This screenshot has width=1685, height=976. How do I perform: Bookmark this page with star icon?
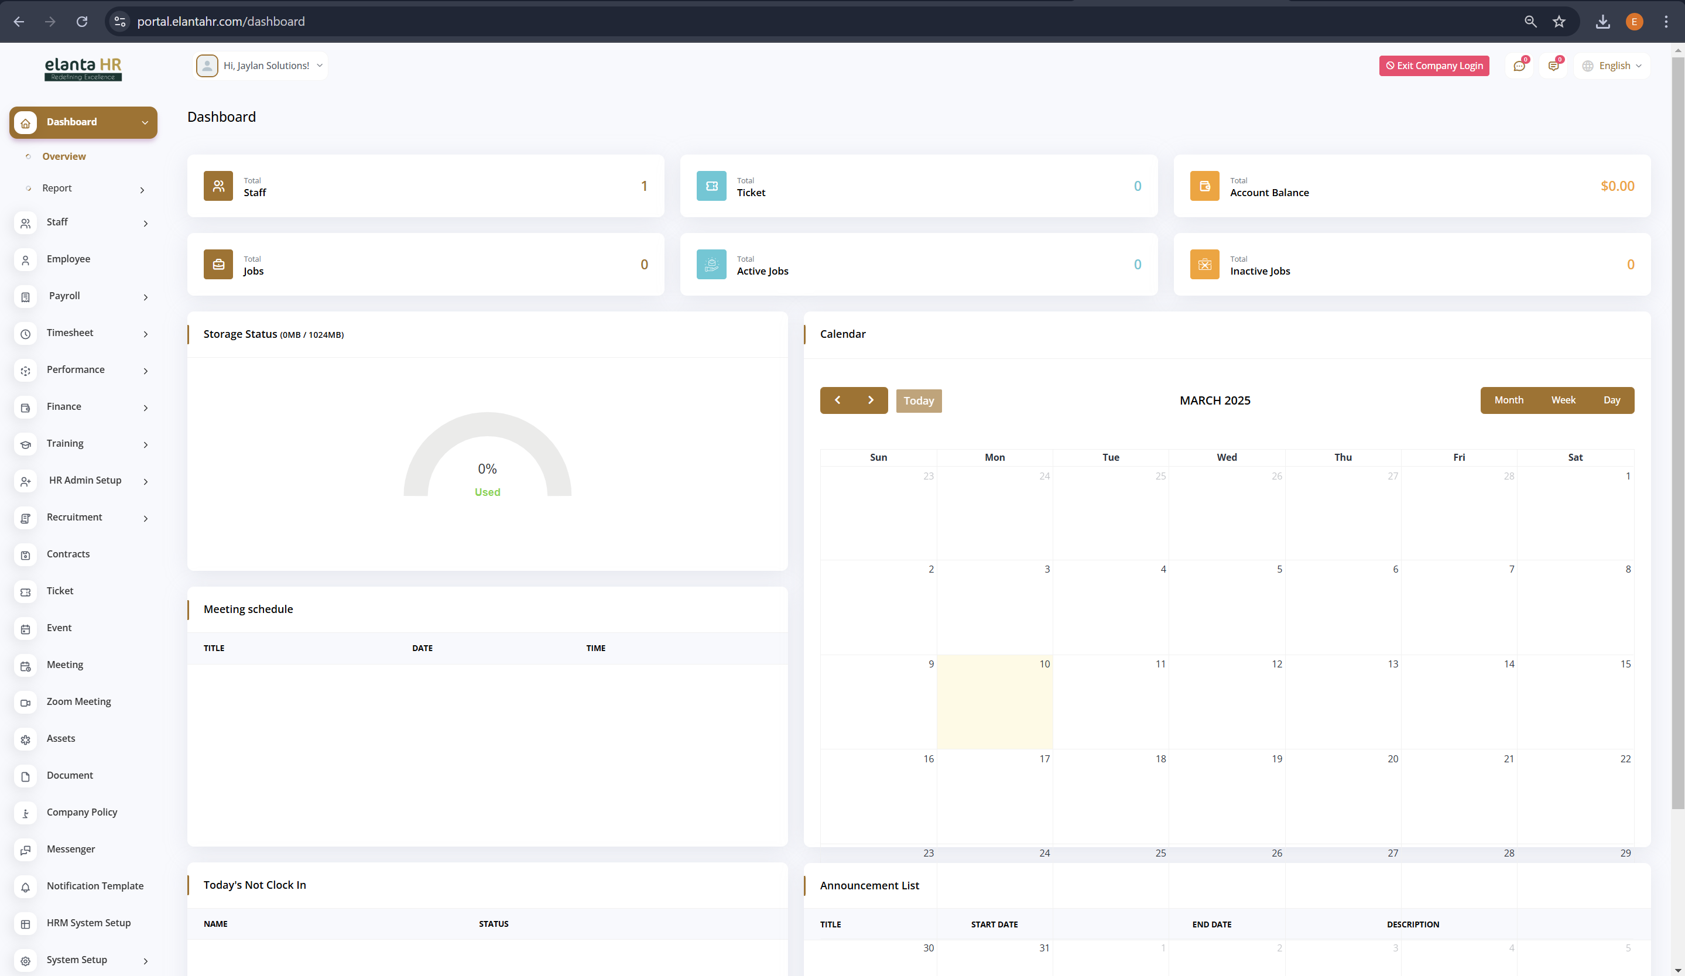coord(1559,22)
